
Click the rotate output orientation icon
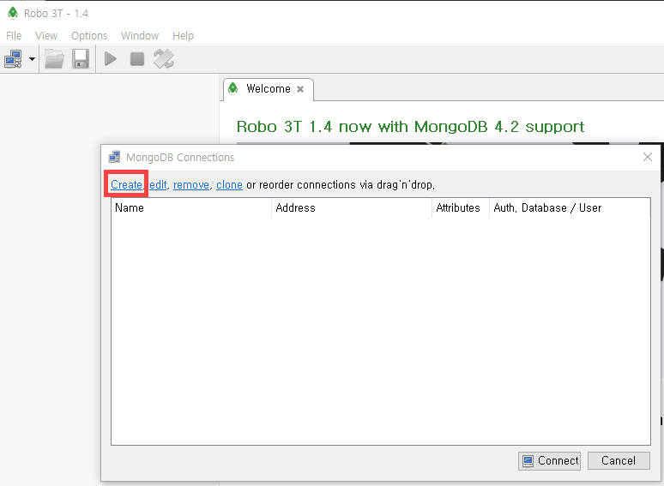pos(164,59)
